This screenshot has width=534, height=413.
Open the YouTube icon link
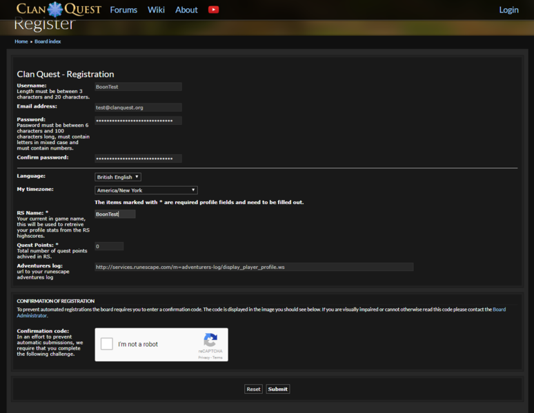(214, 10)
